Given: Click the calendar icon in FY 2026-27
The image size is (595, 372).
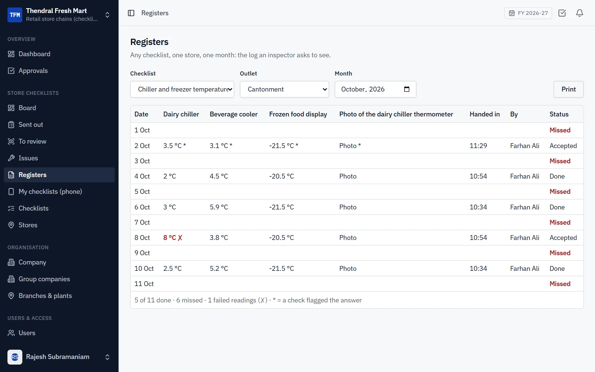Looking at the screenshot, I should [x=512, y=13].
